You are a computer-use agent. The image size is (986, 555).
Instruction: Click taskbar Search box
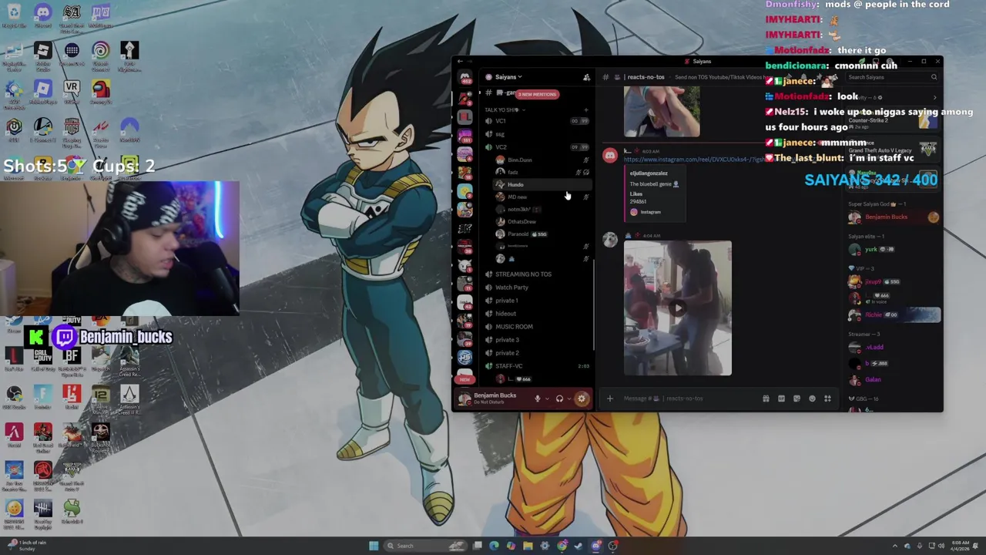pyautogui.click(x=425, y=546)
